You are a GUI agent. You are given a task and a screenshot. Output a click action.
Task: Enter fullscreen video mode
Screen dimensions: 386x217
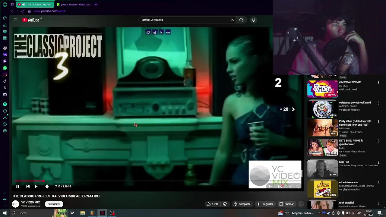297,187
